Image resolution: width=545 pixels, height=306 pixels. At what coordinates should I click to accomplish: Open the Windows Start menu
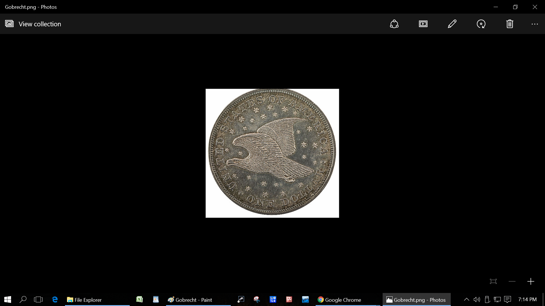[x=8, y=299]
